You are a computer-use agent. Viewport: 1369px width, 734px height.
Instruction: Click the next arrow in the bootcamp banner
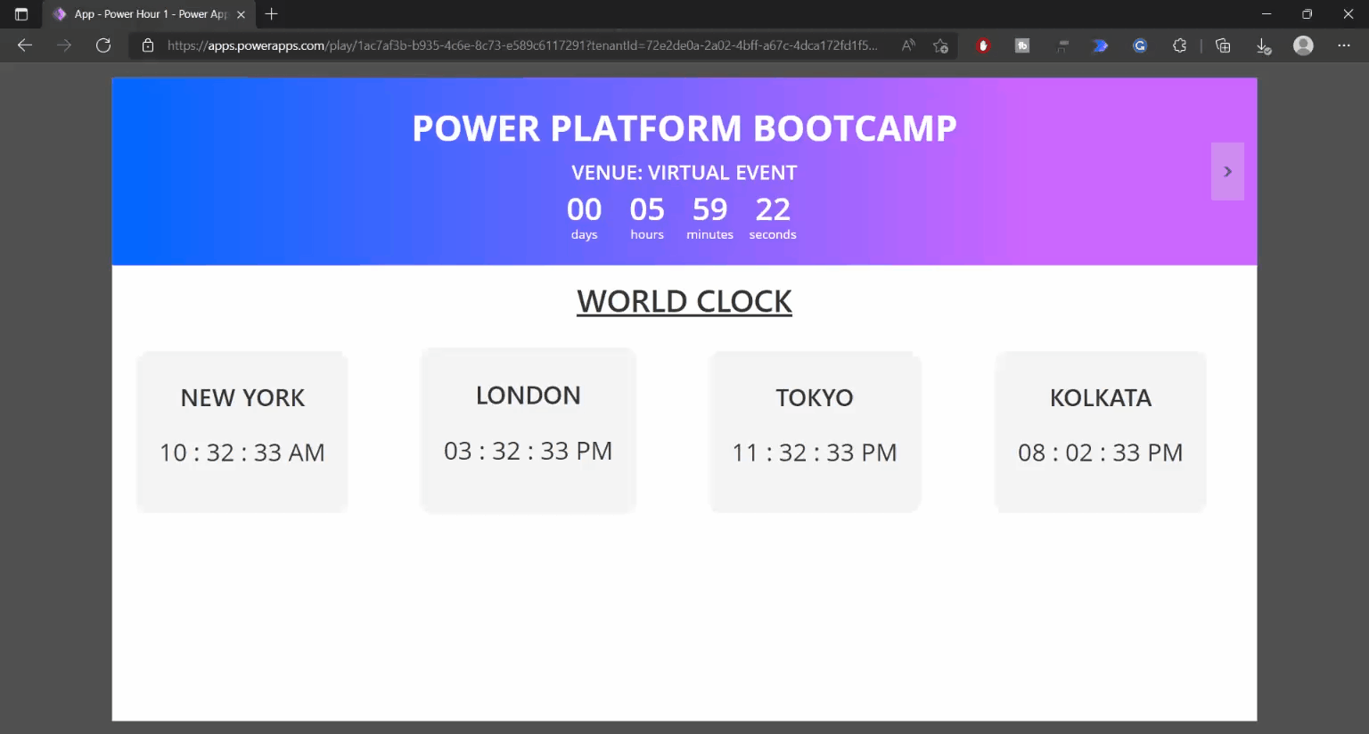(1227, 171)
